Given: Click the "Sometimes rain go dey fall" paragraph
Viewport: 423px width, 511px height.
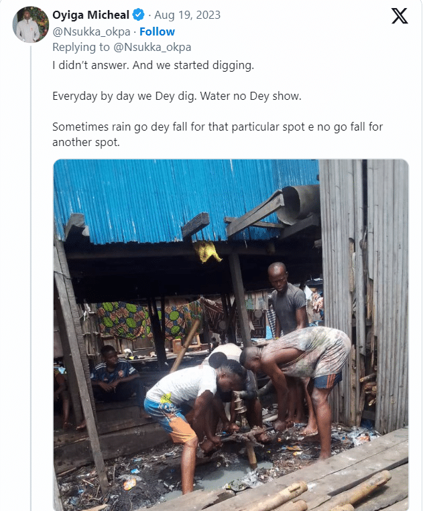Looking at the screenshot, I should pyautogui.click(x=217, y=134).
